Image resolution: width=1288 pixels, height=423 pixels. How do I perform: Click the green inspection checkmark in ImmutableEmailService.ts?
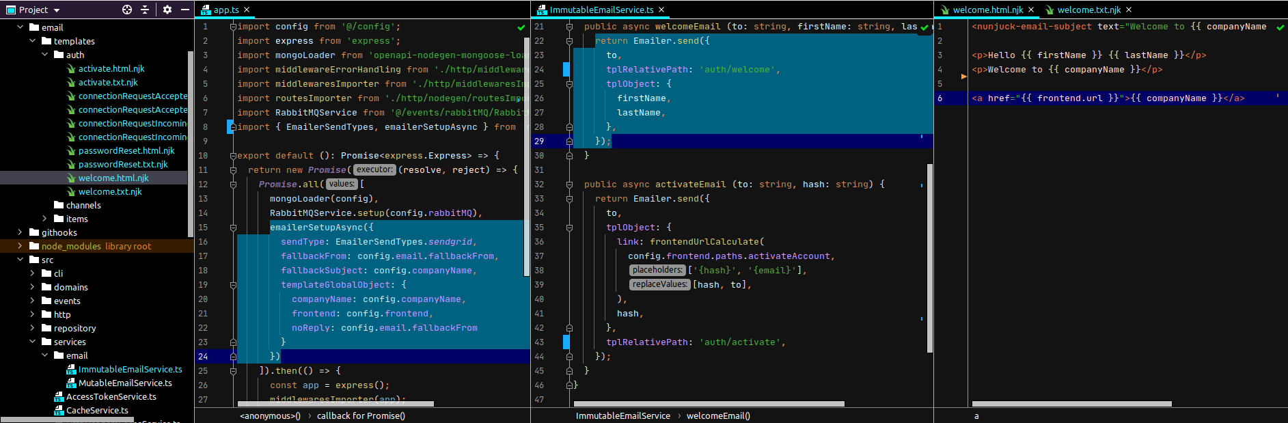tap(924, 27)
